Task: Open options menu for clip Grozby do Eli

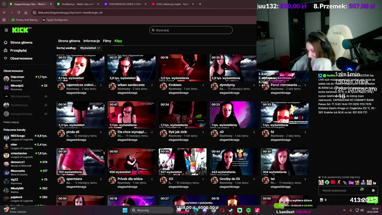Action: [x=254, y=179]
